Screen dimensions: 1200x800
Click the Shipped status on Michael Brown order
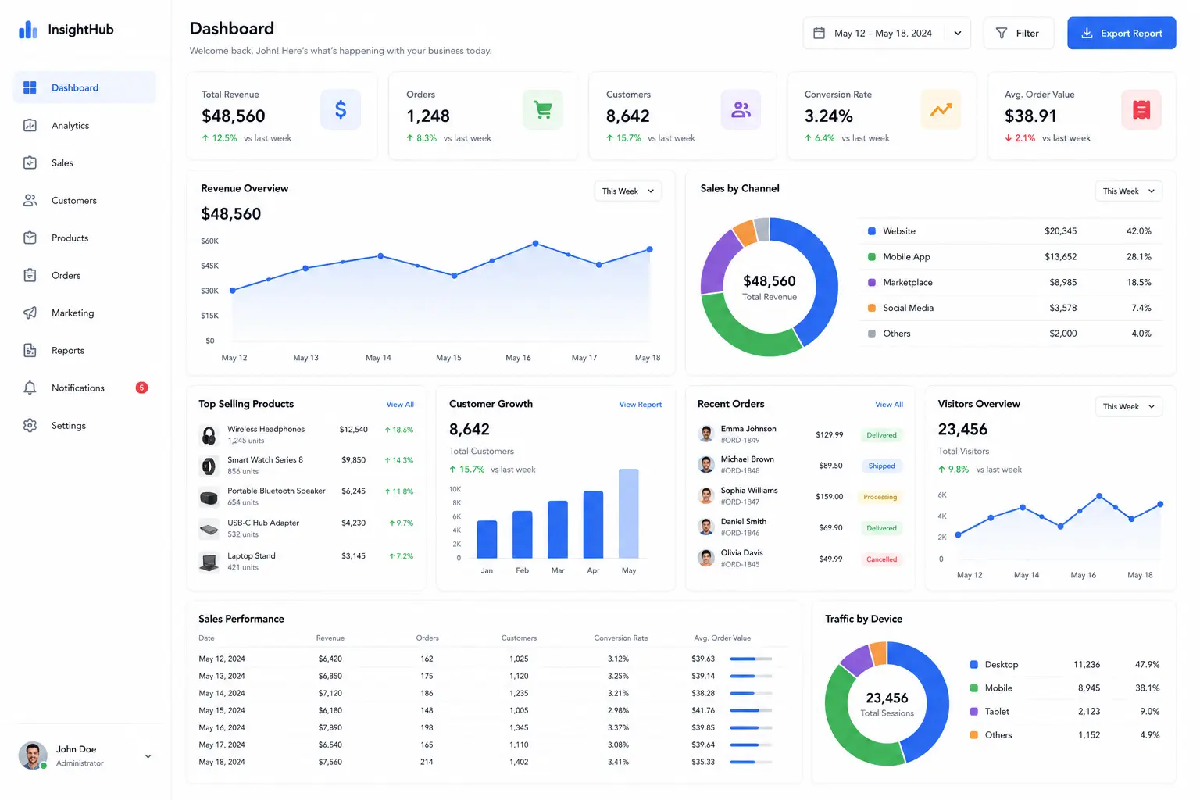point(881,466)
